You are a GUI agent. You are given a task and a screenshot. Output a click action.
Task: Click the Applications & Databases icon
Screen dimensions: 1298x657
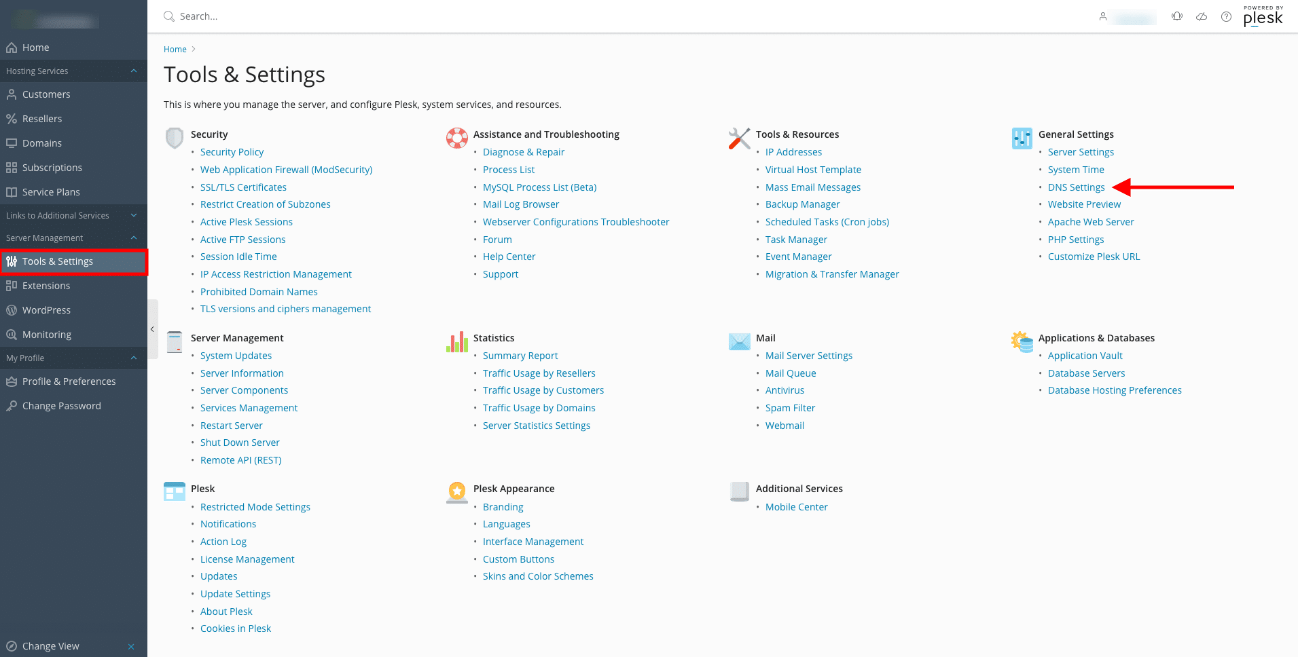1022,341
